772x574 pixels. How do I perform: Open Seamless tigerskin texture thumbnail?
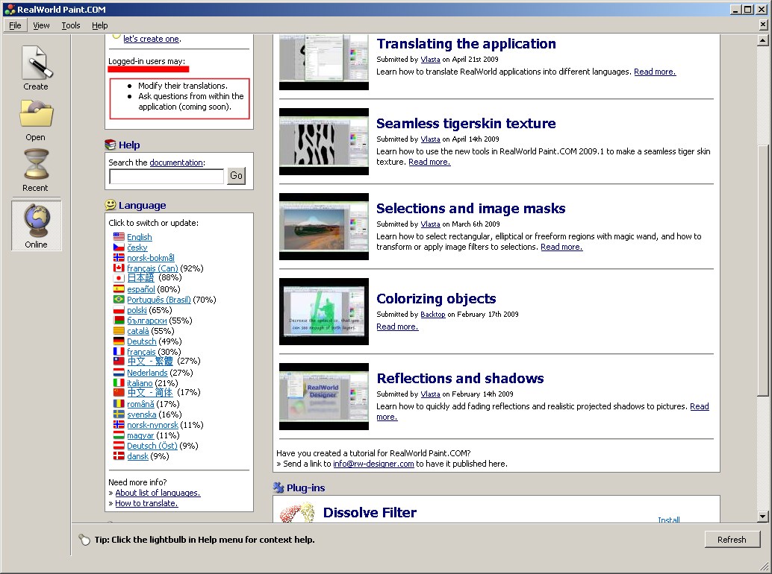[324, 142]
